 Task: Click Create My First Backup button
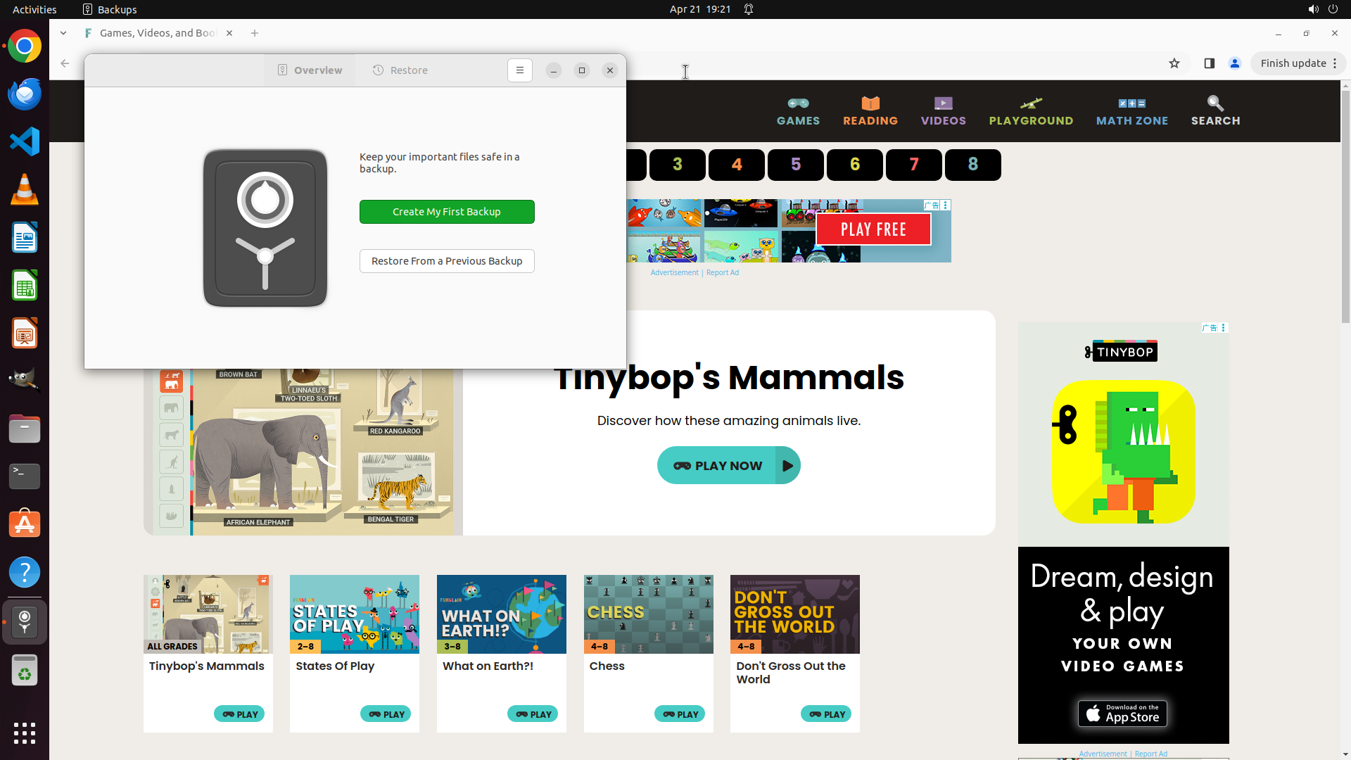446,212
